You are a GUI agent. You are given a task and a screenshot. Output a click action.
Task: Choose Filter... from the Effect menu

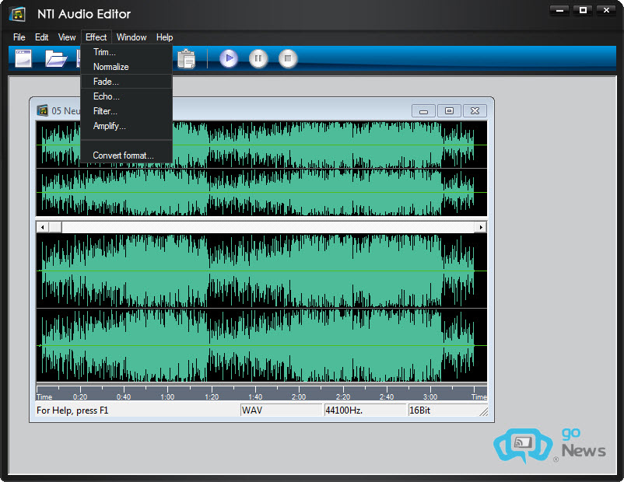click(127, 111)
